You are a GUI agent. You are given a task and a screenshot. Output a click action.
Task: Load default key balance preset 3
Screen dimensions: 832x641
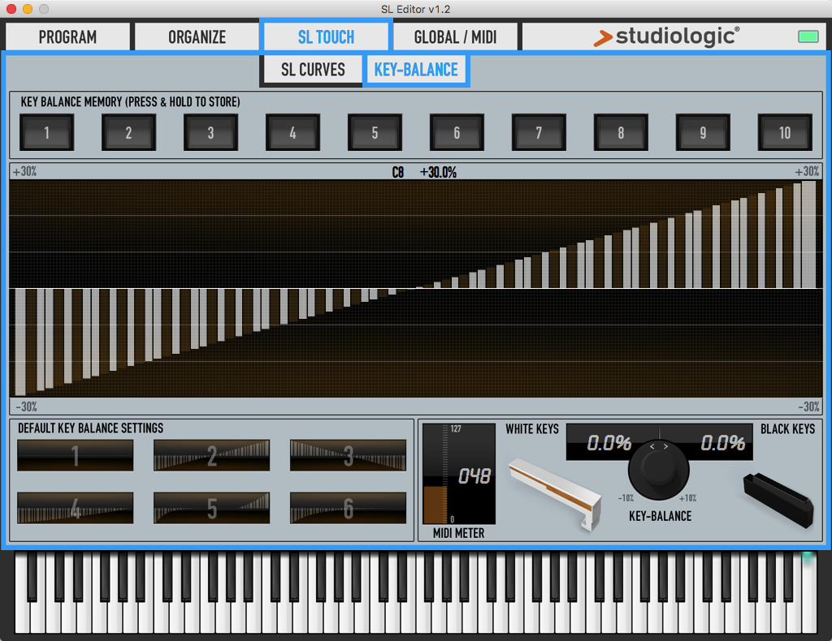pyautogui.click(x=348, y=455)
